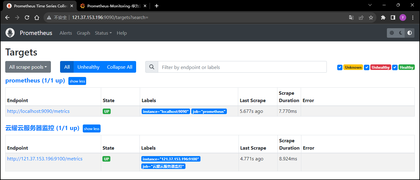
Task: Select the All targets filter button
Action: (x=67, y=67)
